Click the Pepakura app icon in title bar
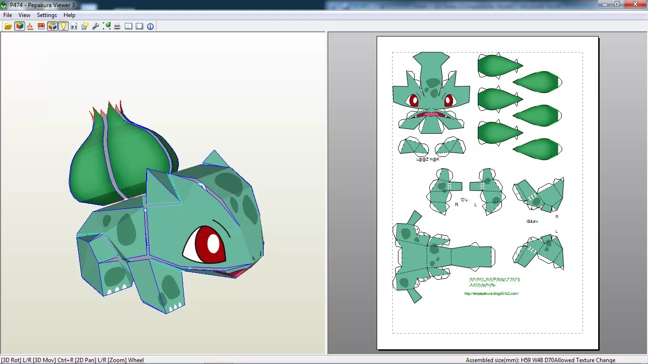648x364 pixels. 5,5
